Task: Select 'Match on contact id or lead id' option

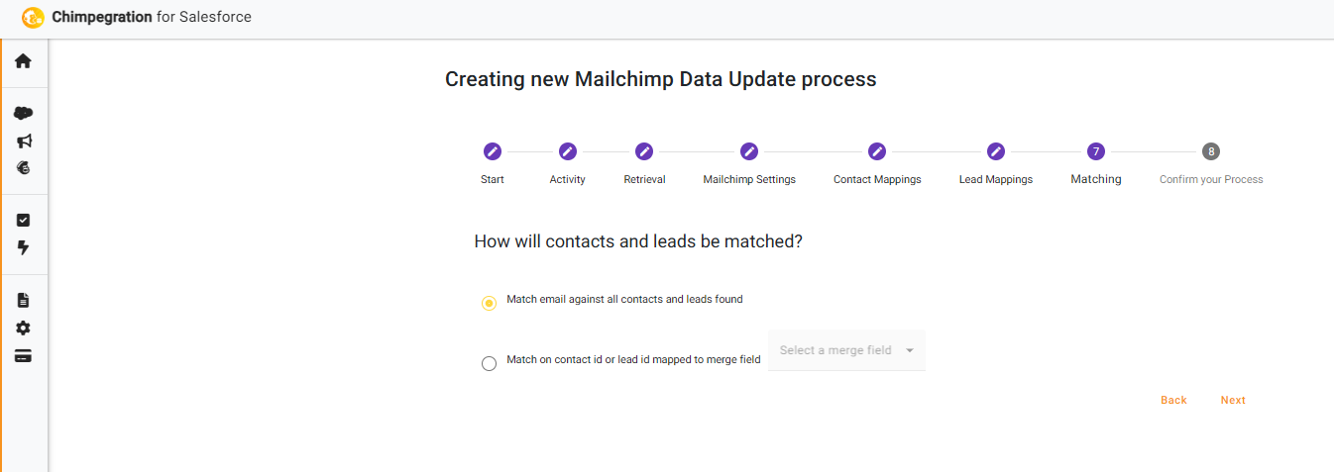Action: (x=489, y=363)
